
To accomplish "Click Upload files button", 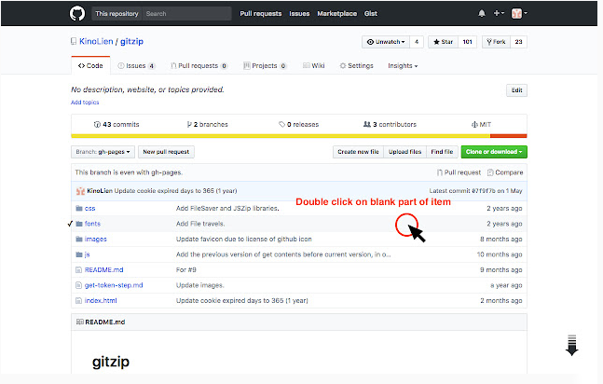I will pyautogui.click(x=404, y=152).
